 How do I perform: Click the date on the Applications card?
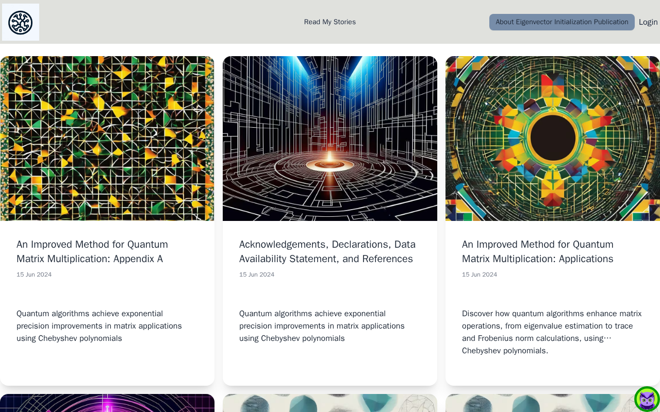pos(480,274)
